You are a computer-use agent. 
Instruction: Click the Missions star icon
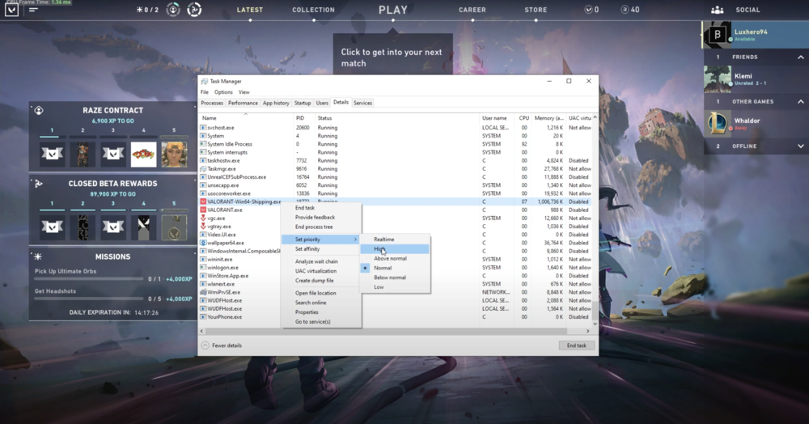(39, 257)
